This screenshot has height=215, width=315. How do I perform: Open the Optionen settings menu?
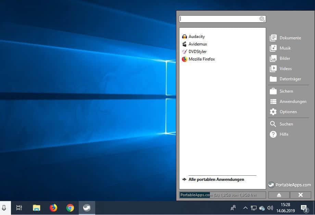click(x=288, y=112)
